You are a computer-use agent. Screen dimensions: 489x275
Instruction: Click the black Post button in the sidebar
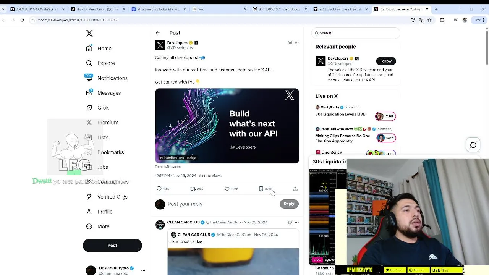click(112, 246)
